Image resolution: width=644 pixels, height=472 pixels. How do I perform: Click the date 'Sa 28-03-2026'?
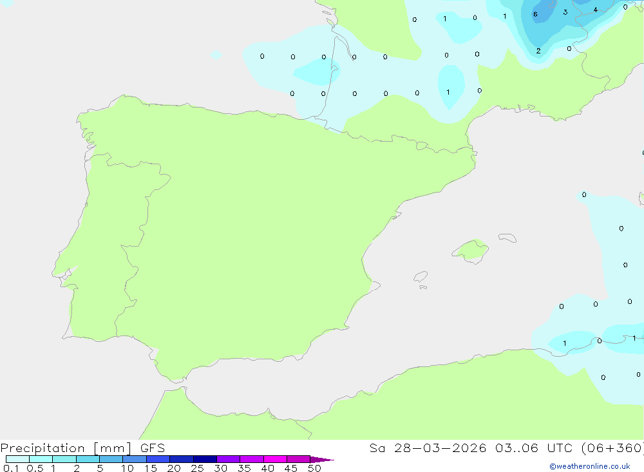[x=428, y=448]
